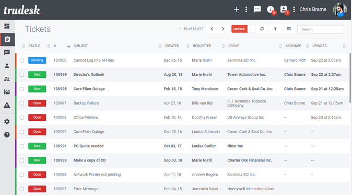This screenshot has height=195, width=352.
Task: Check the box for ticket 100997
Action: [22, 104]
